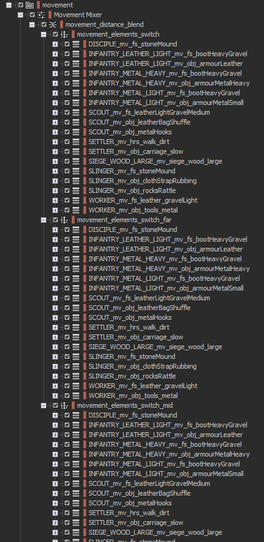Click the switch container icon of movement_elements_switch_far

pos(65,220)
